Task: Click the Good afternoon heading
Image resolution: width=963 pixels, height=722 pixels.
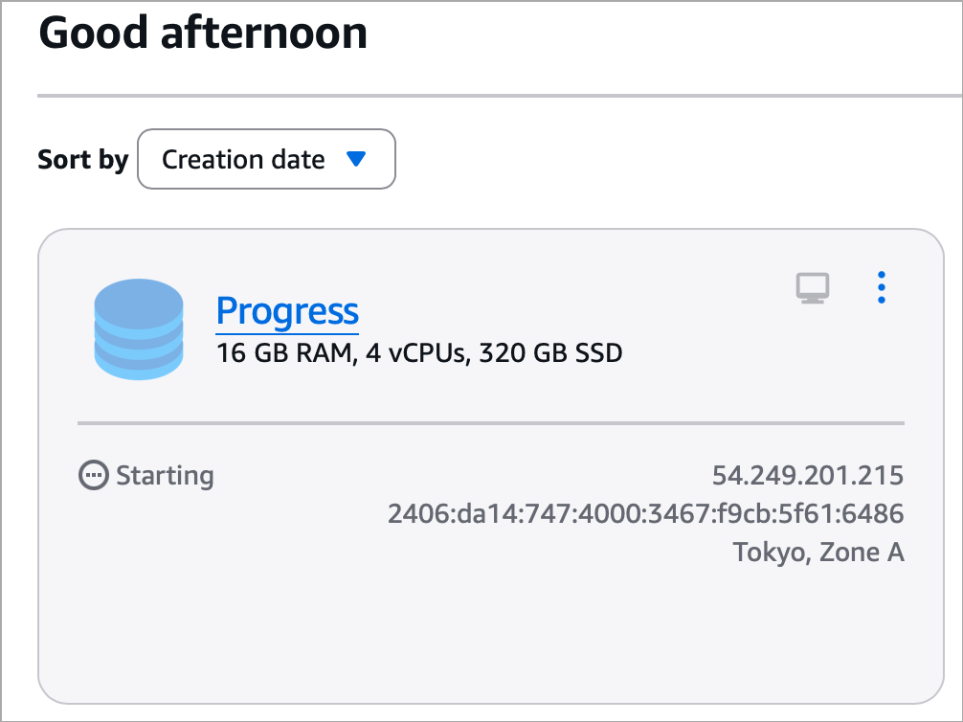Action: (x=203, y=34)
